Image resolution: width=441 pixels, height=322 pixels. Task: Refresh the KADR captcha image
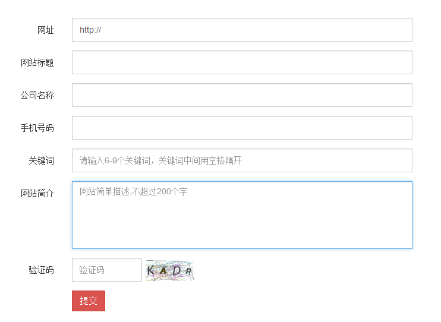170,270
